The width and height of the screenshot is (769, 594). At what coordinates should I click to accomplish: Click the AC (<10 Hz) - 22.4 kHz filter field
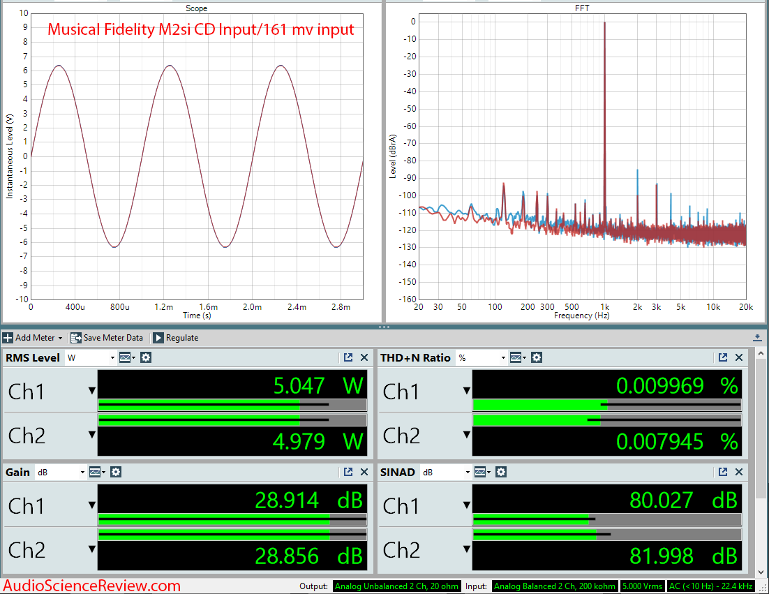pyautogui.click(x=710, y=586)
